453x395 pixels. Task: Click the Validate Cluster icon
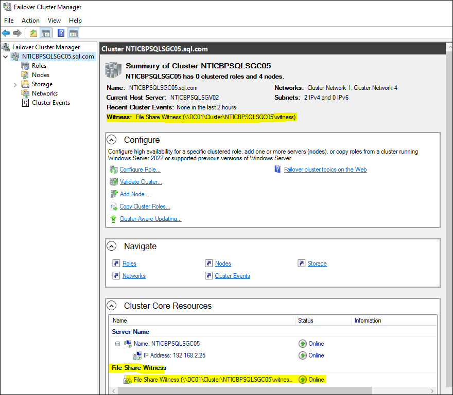click(114, 182)
